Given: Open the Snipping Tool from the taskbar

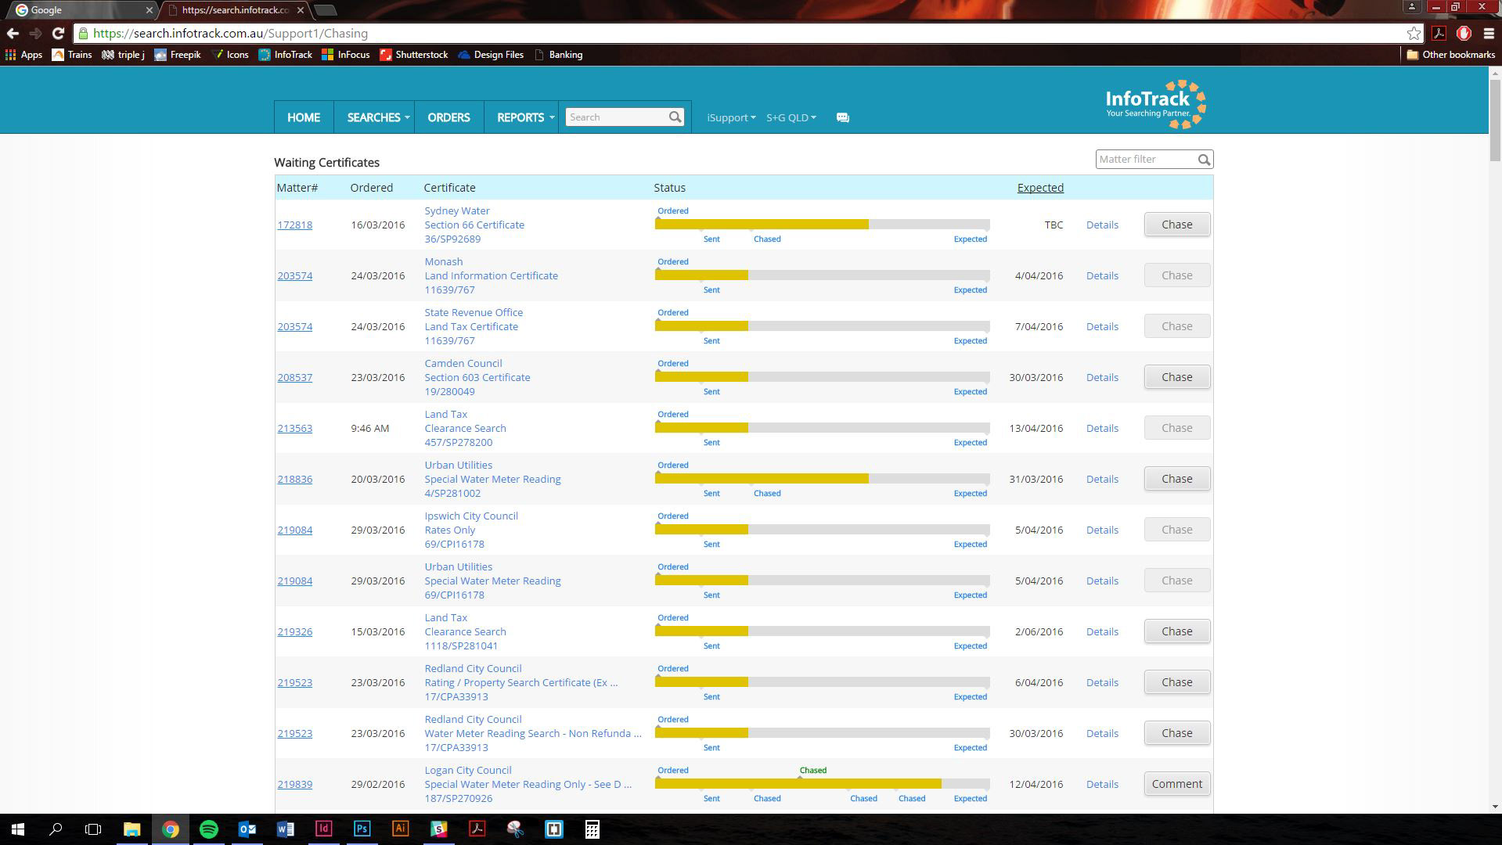Looking at the screenshot, I should point(515,829).
